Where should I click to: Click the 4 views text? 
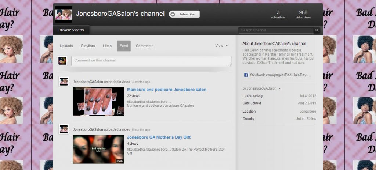coord(132,144)
